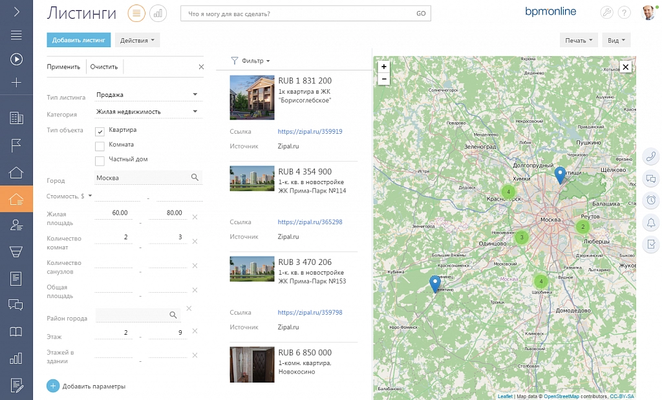This screenshot has height=400, width=662.
Task: Open the notifications bell icon
Action: tap(652, 222)
